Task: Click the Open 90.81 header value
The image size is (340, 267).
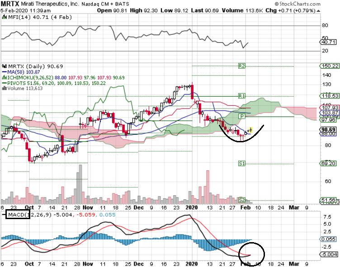Action: tap(112, 10)
